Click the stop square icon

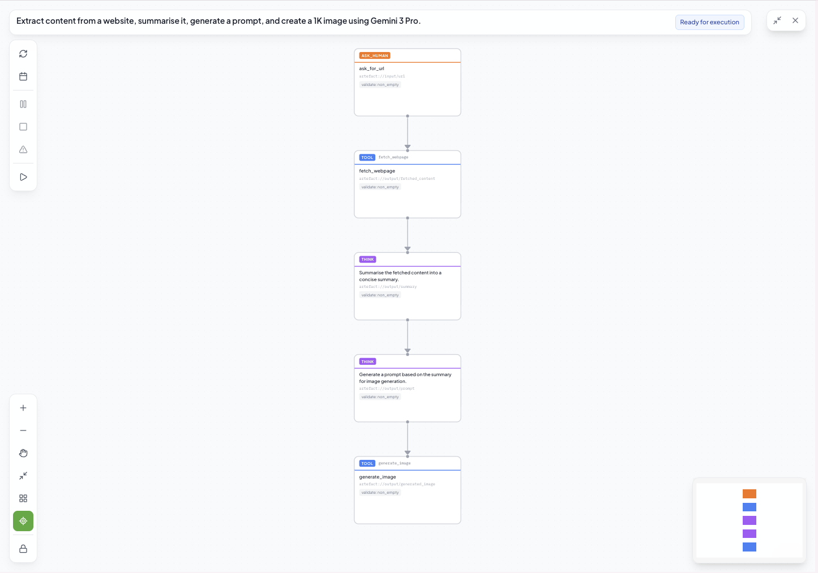point(23,127)
